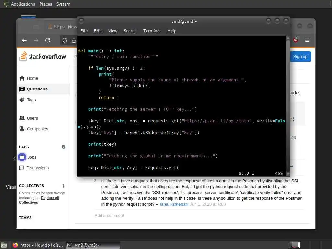Image resolution: width=332 pixels, height=249 pixels.
Task: Click the Home house icon in sidebar
Action: click(x=22, y=78)
